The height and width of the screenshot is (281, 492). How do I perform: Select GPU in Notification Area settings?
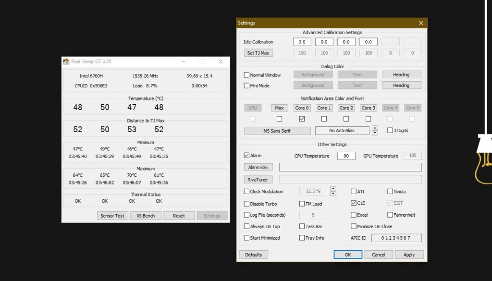(252, 108)
